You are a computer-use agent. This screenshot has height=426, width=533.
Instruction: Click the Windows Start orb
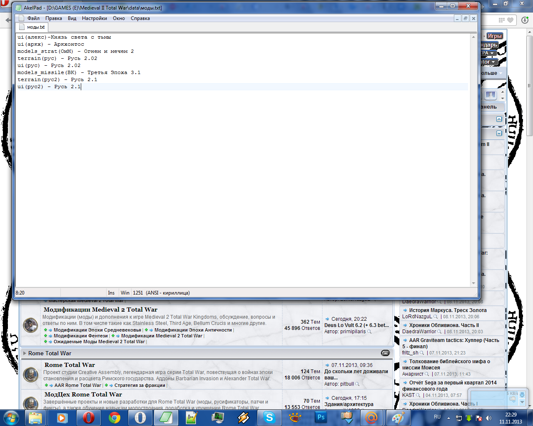(x=11, y=417)
